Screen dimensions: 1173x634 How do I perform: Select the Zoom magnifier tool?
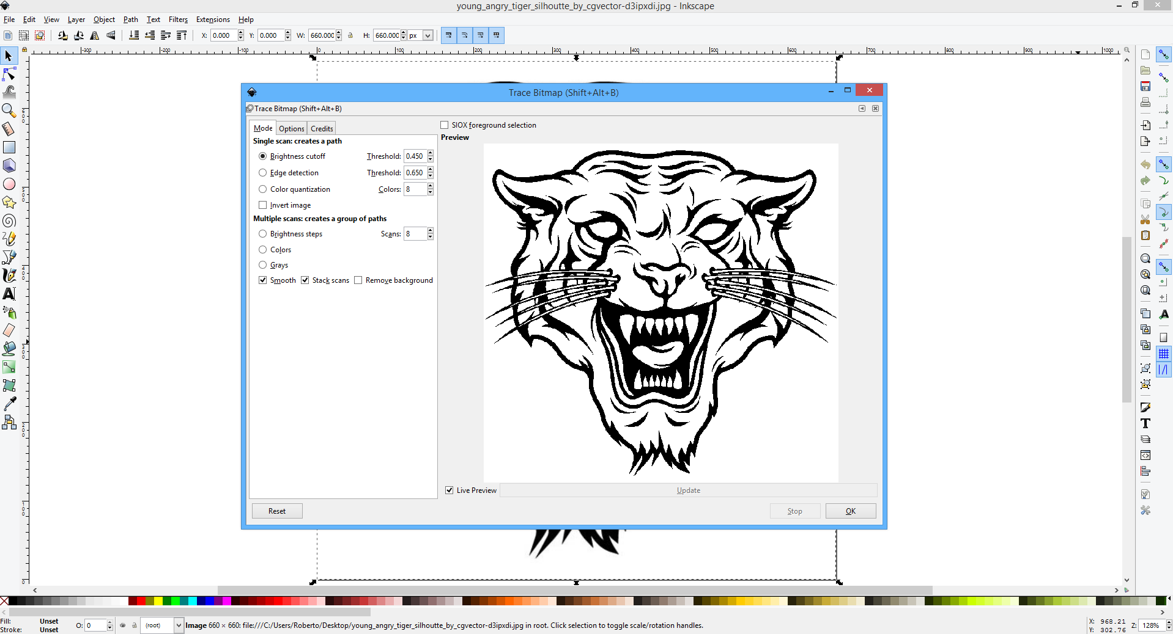(9, 111)
